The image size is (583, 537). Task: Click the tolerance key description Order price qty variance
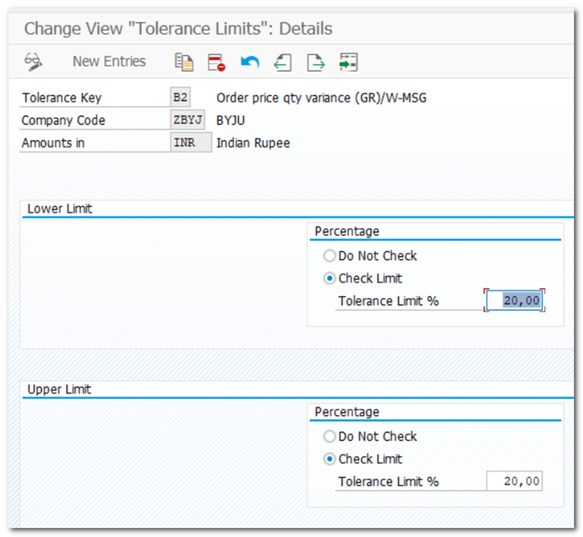(x=321, y=98)
